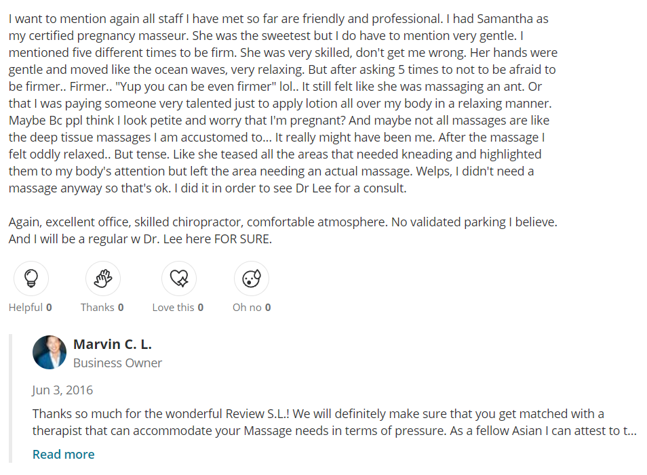Toggle the Thanks reaction text label
647x475 pixels.
click(98, 308)
